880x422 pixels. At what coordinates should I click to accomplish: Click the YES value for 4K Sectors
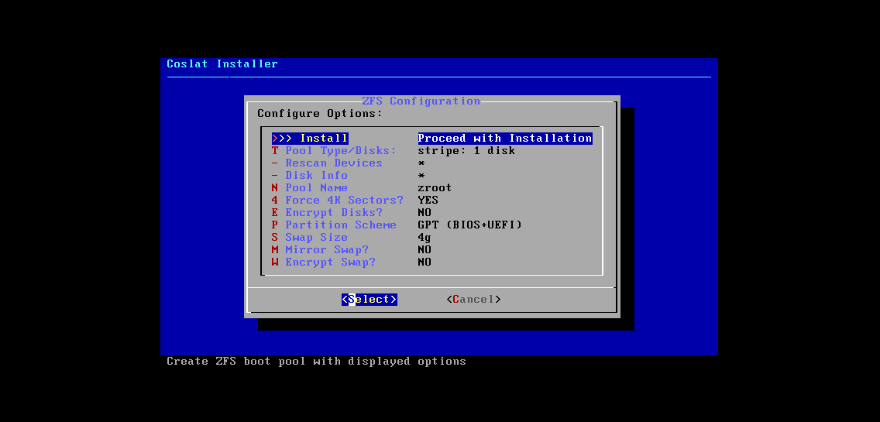click(x=428, y=200)
